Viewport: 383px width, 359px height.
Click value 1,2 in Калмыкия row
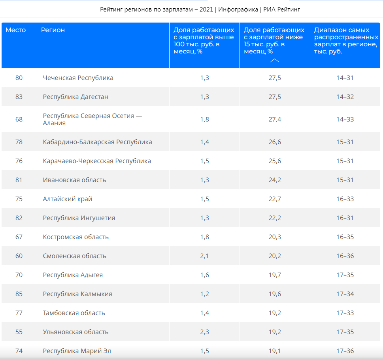click(x=204, y=294)
